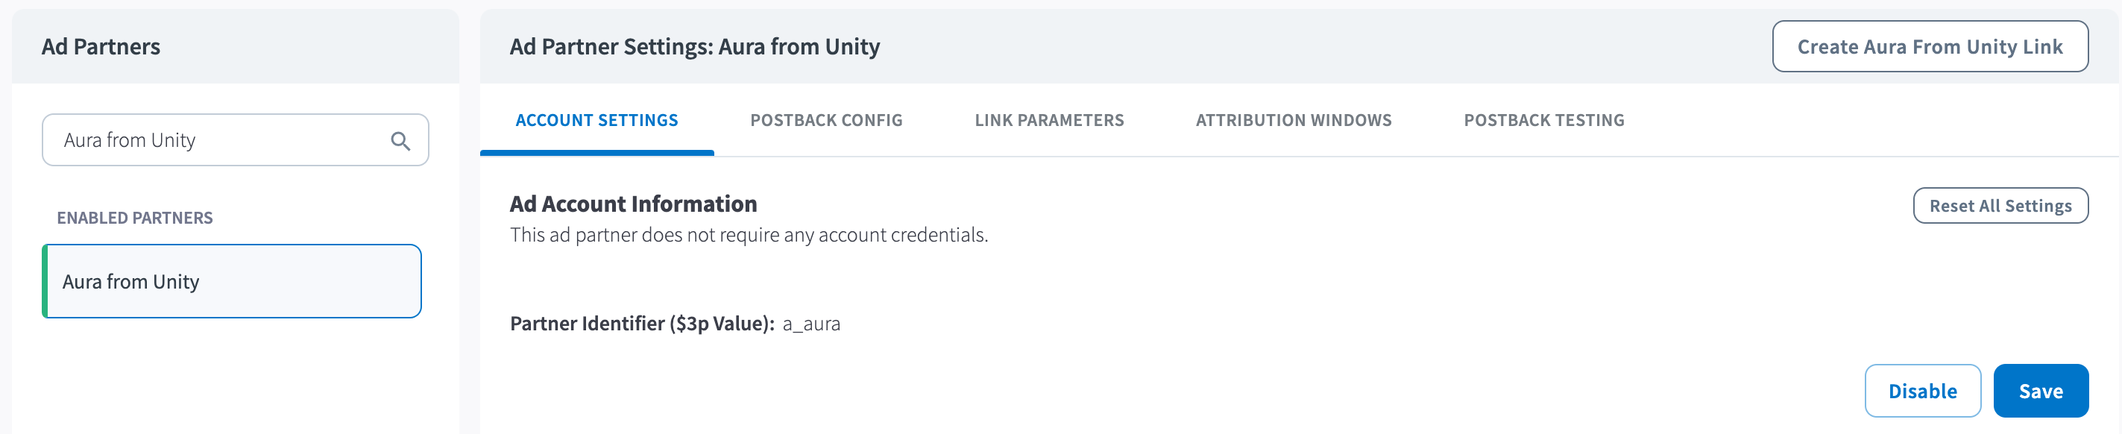Click the Ad Account Information heading
The image size is (2122, 434).
[632, 204]
